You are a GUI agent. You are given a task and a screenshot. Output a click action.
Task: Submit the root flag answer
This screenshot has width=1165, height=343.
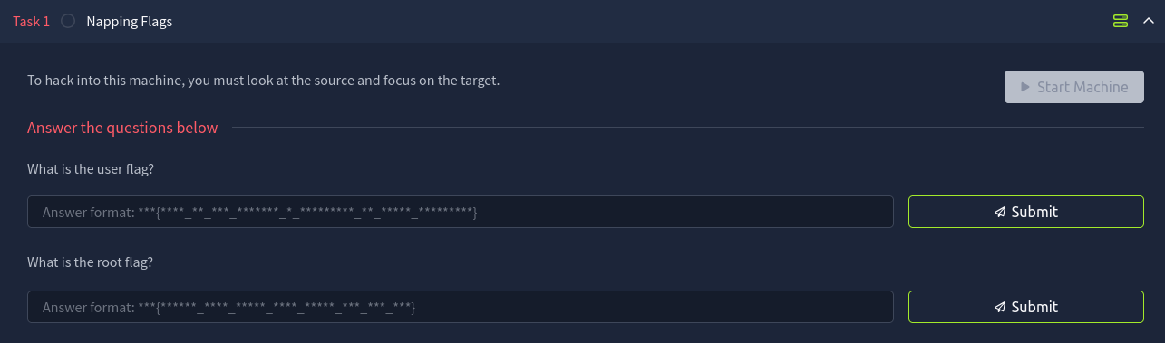(1026, 307)
